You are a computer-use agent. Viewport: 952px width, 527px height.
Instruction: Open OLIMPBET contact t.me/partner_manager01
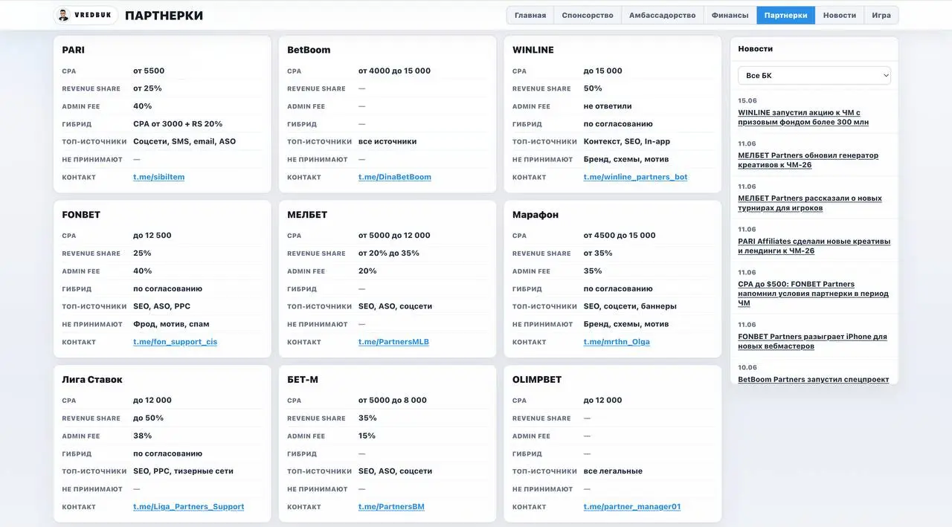632,507
